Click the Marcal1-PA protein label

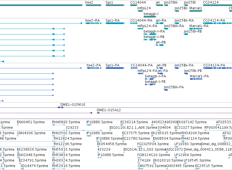point(199,76)
